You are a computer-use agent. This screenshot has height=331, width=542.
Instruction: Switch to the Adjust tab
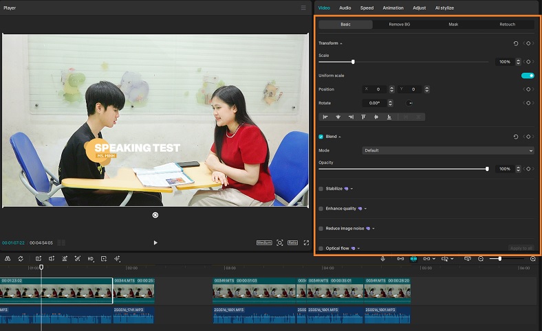tap(420, 8)
